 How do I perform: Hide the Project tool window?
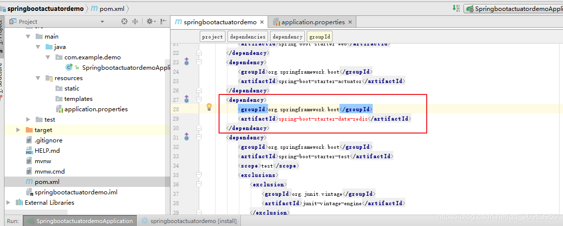164,21
